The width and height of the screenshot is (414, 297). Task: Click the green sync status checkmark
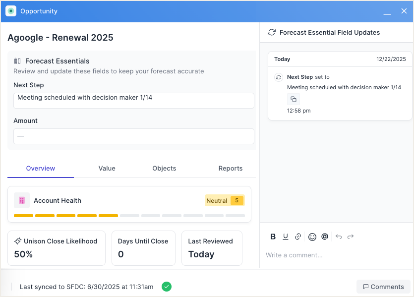coord(167,287)
